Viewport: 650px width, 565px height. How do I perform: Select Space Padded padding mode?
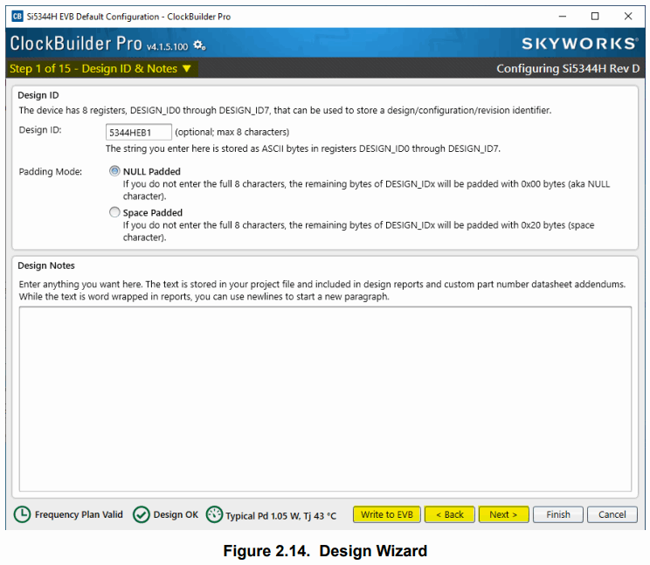[114, 212]
